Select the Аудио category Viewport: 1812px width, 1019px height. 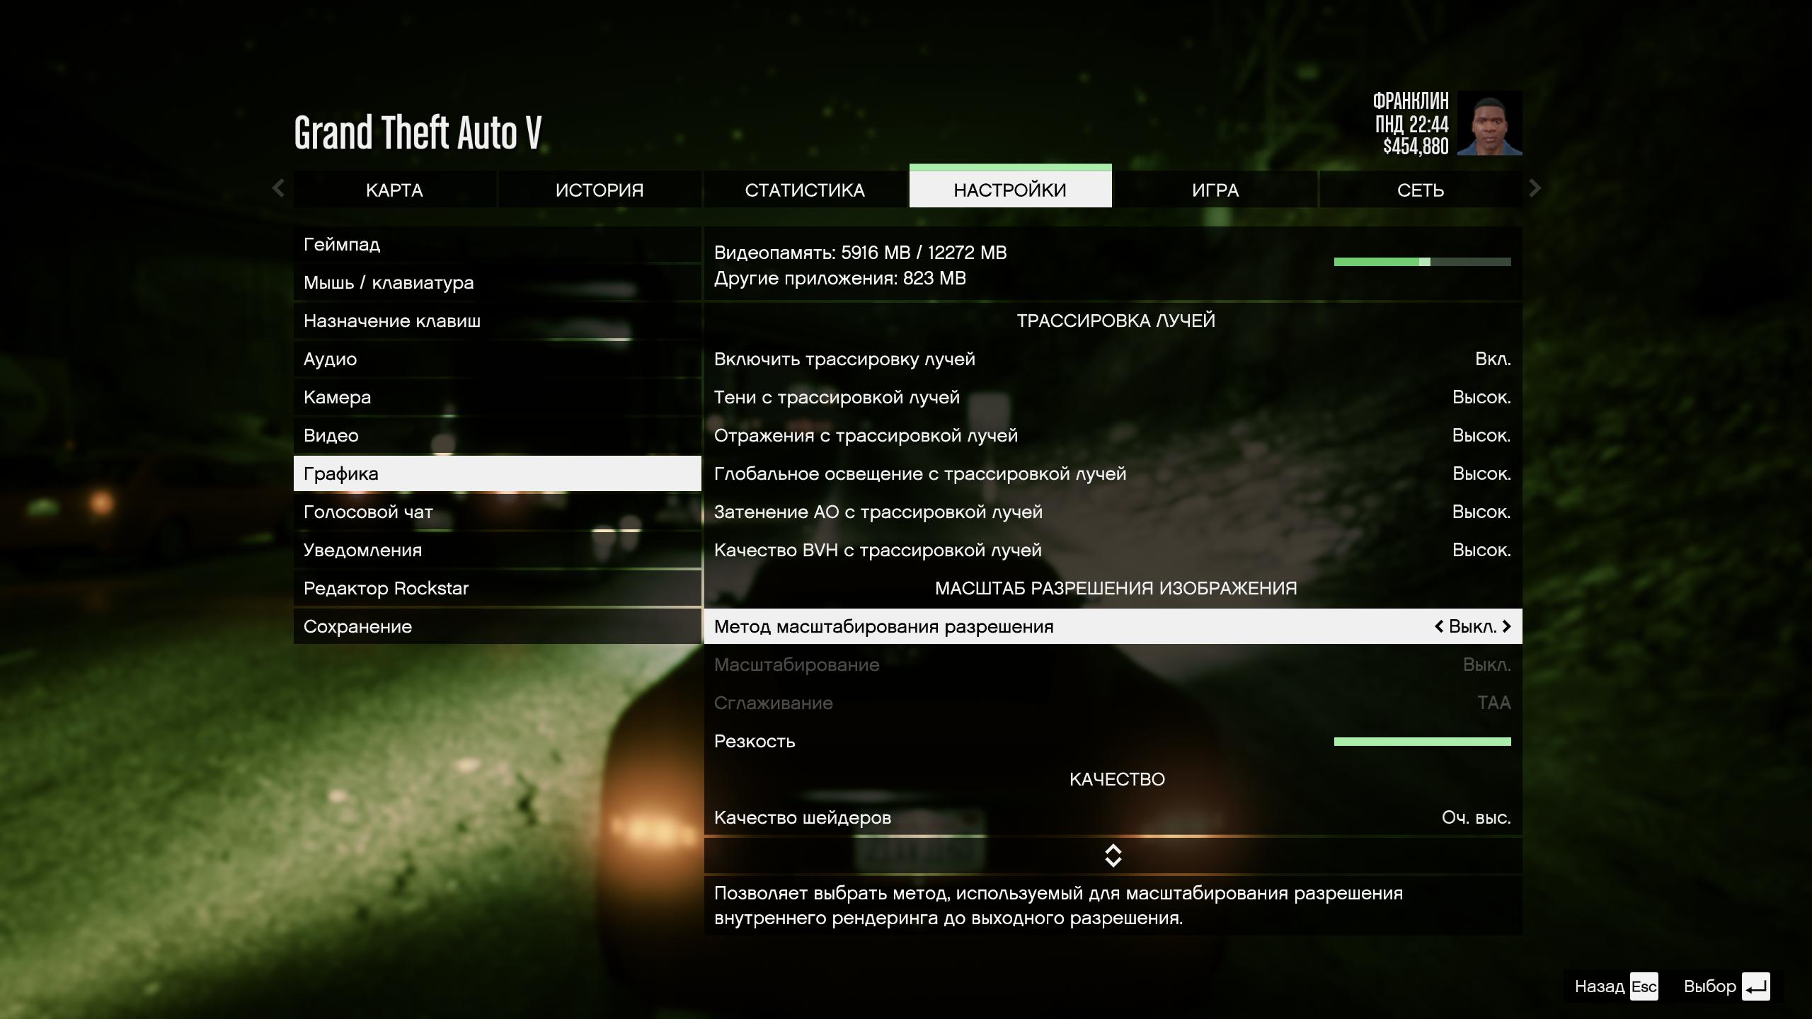(x=498, y=359)
